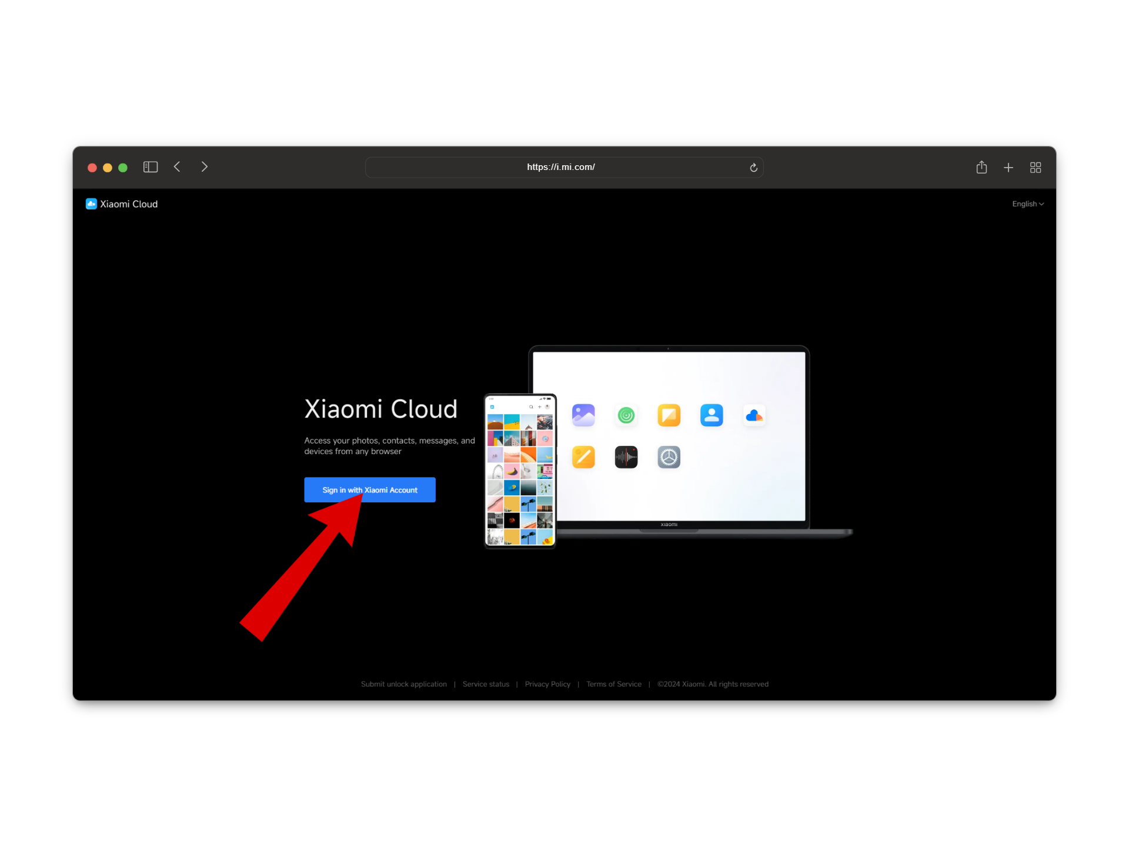
Task: Open a new tab with plus
Action: [x=1008, y=168]
